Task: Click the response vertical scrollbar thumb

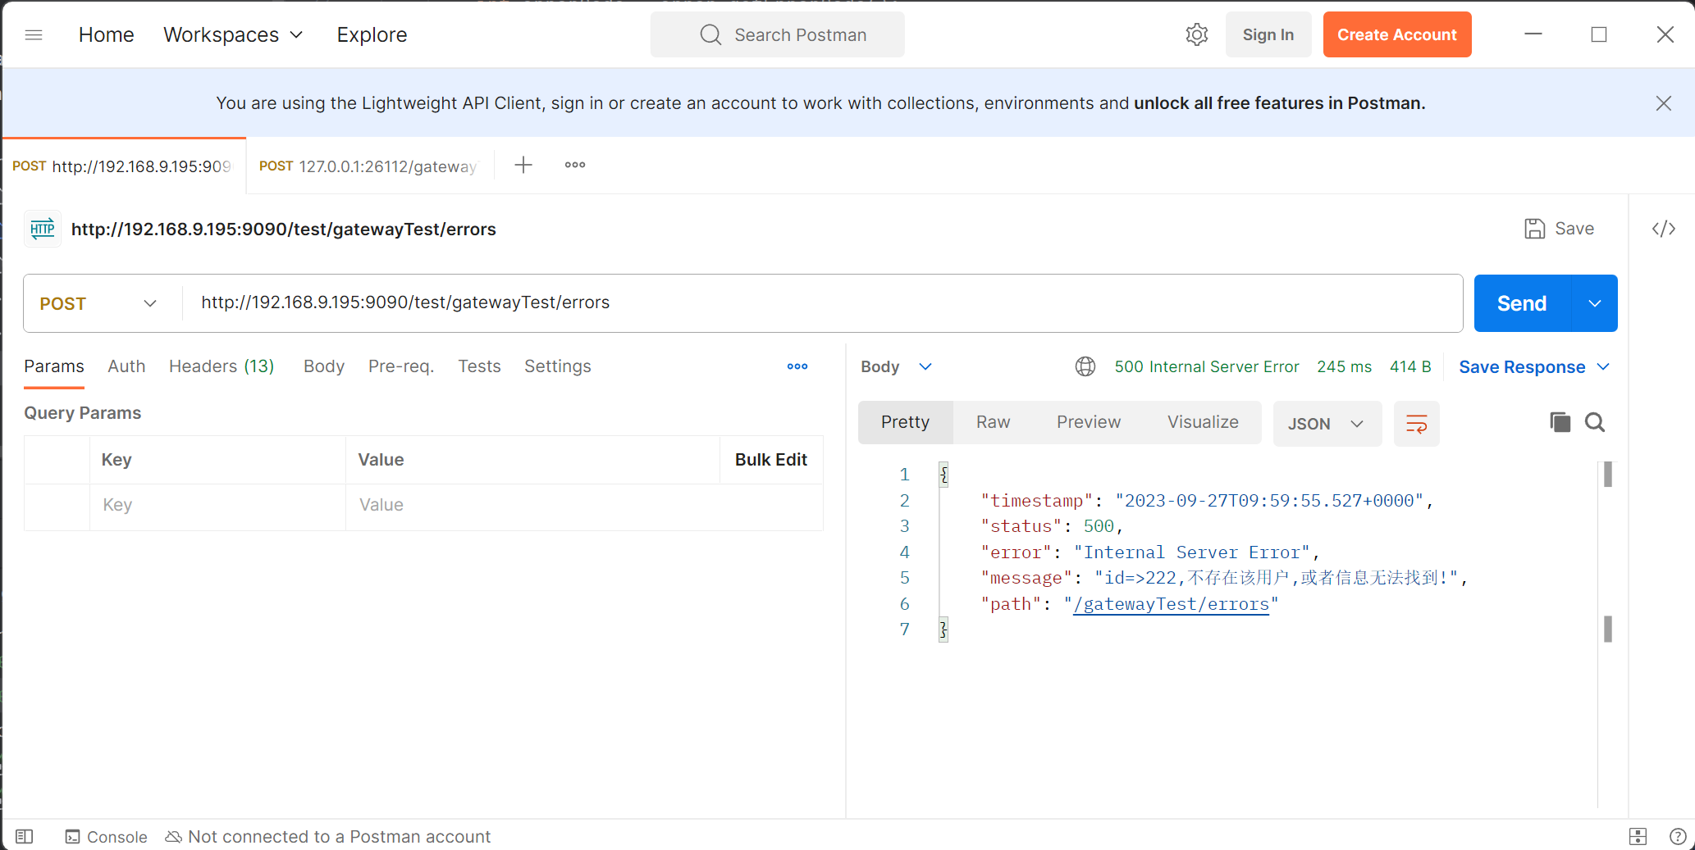Action: click(x=1607, y=475)
